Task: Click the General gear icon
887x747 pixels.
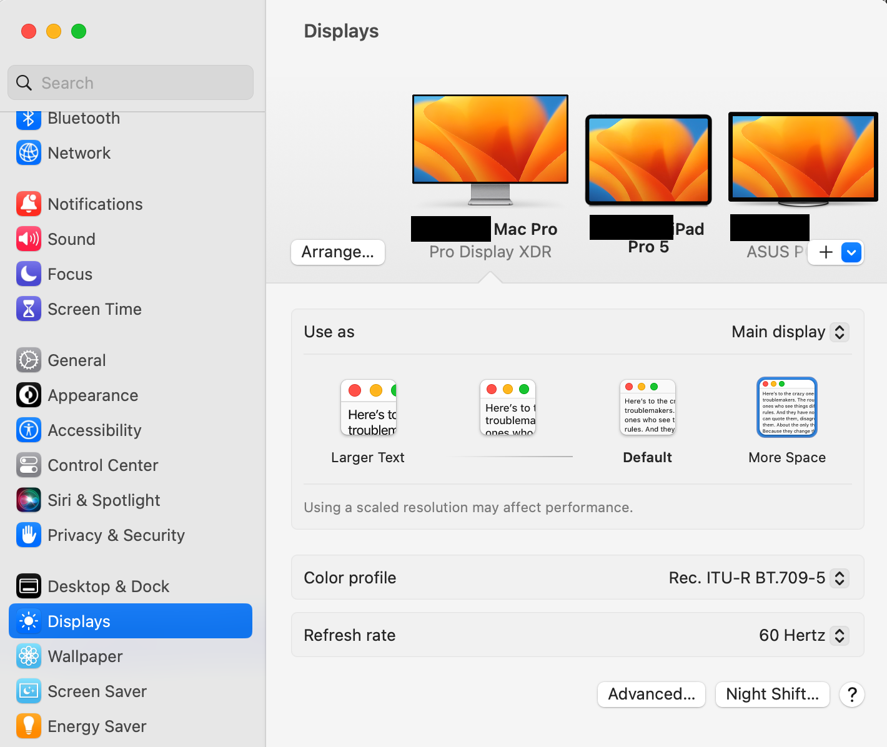Action: click(29, 360)
